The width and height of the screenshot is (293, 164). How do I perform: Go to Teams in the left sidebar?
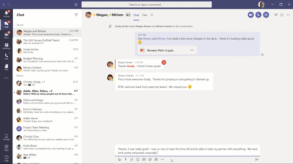pyautogui.click(x=6, y=35)
